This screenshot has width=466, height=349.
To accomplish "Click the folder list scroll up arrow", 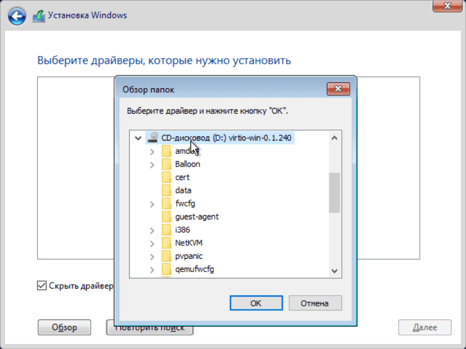I will point(334,138).
